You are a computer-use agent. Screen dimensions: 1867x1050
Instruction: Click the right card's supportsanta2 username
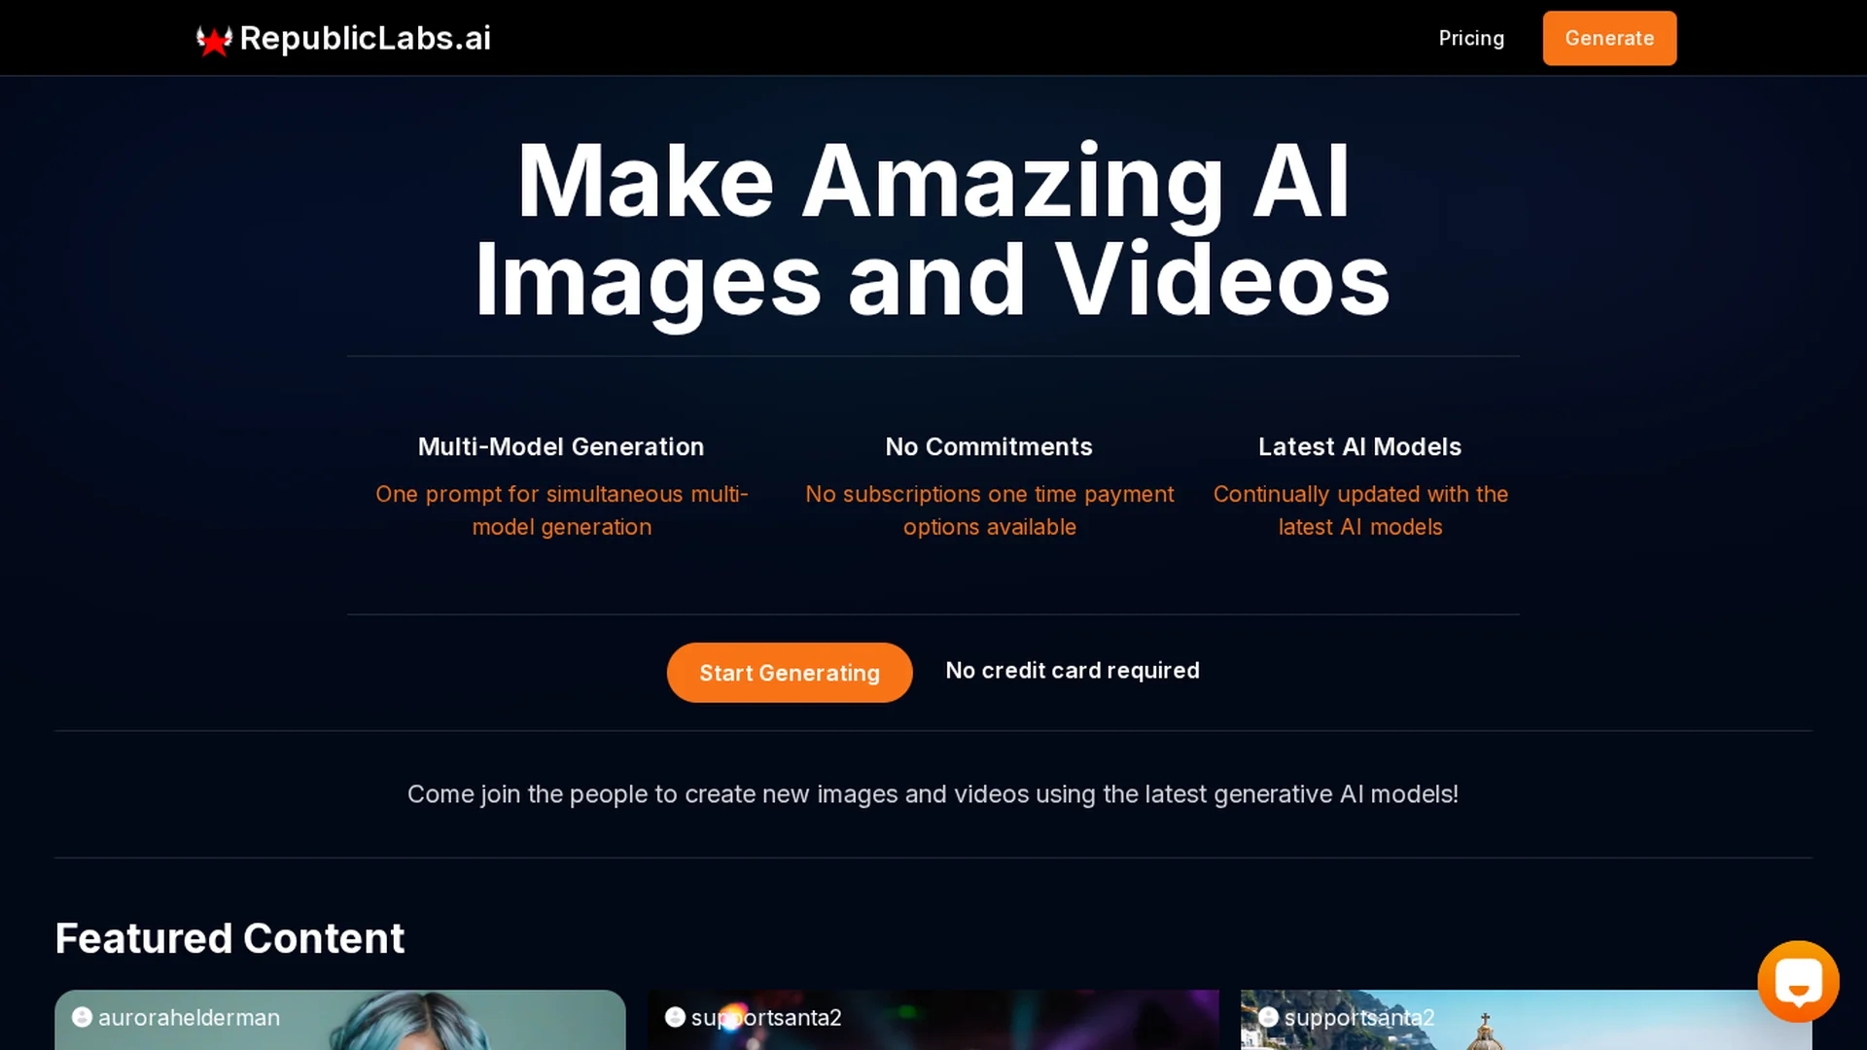pos(1359,1018)
